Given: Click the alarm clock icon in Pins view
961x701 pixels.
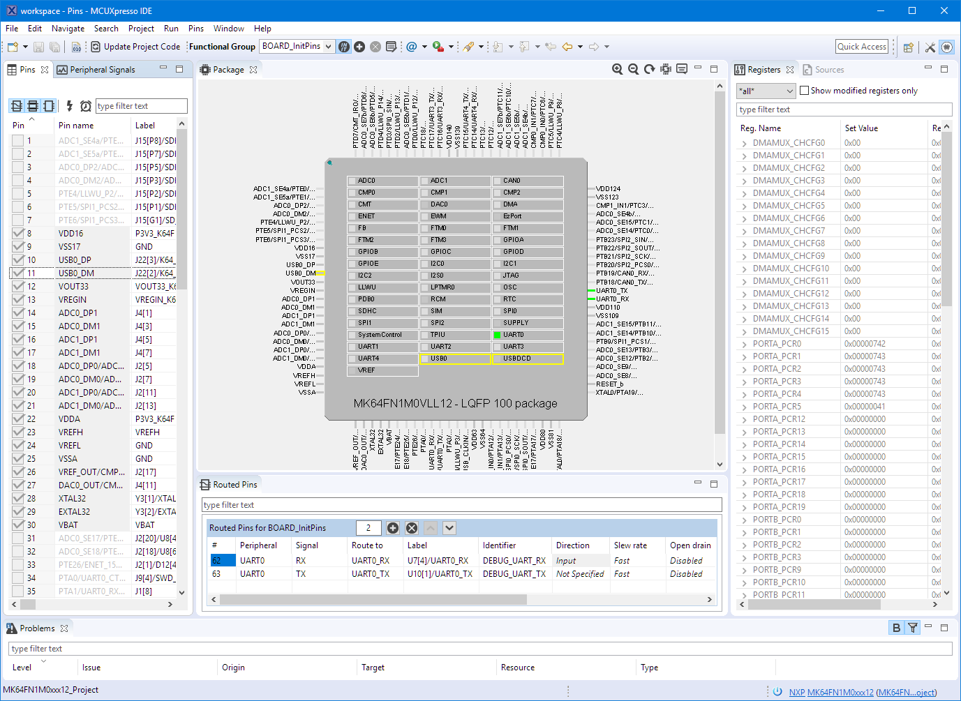Looking at the screenshot, I should (x=85, y=106).
